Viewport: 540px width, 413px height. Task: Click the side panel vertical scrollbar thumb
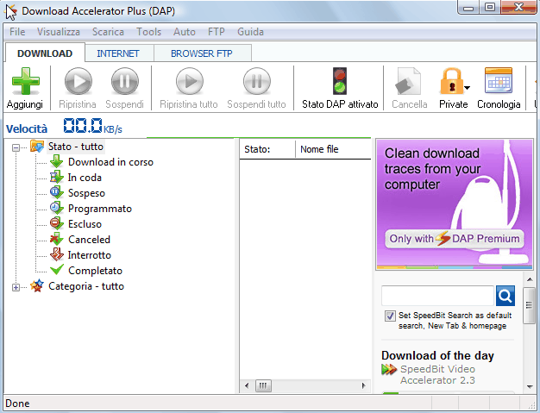pos(530,305)
